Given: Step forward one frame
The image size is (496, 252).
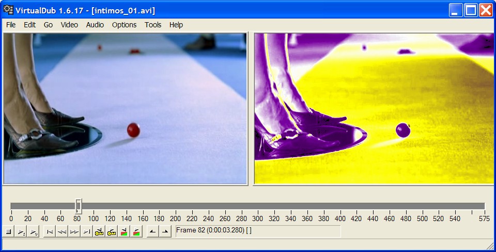Looking at the screenshot, I should click(74, 232).
